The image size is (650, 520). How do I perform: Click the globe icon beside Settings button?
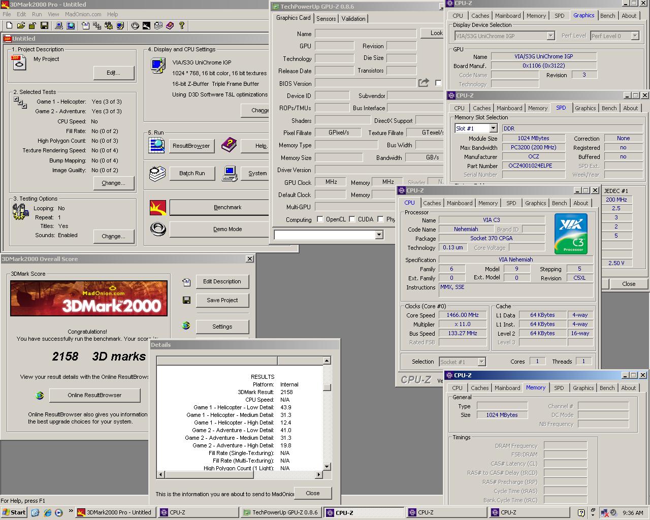tap(186, 326)
